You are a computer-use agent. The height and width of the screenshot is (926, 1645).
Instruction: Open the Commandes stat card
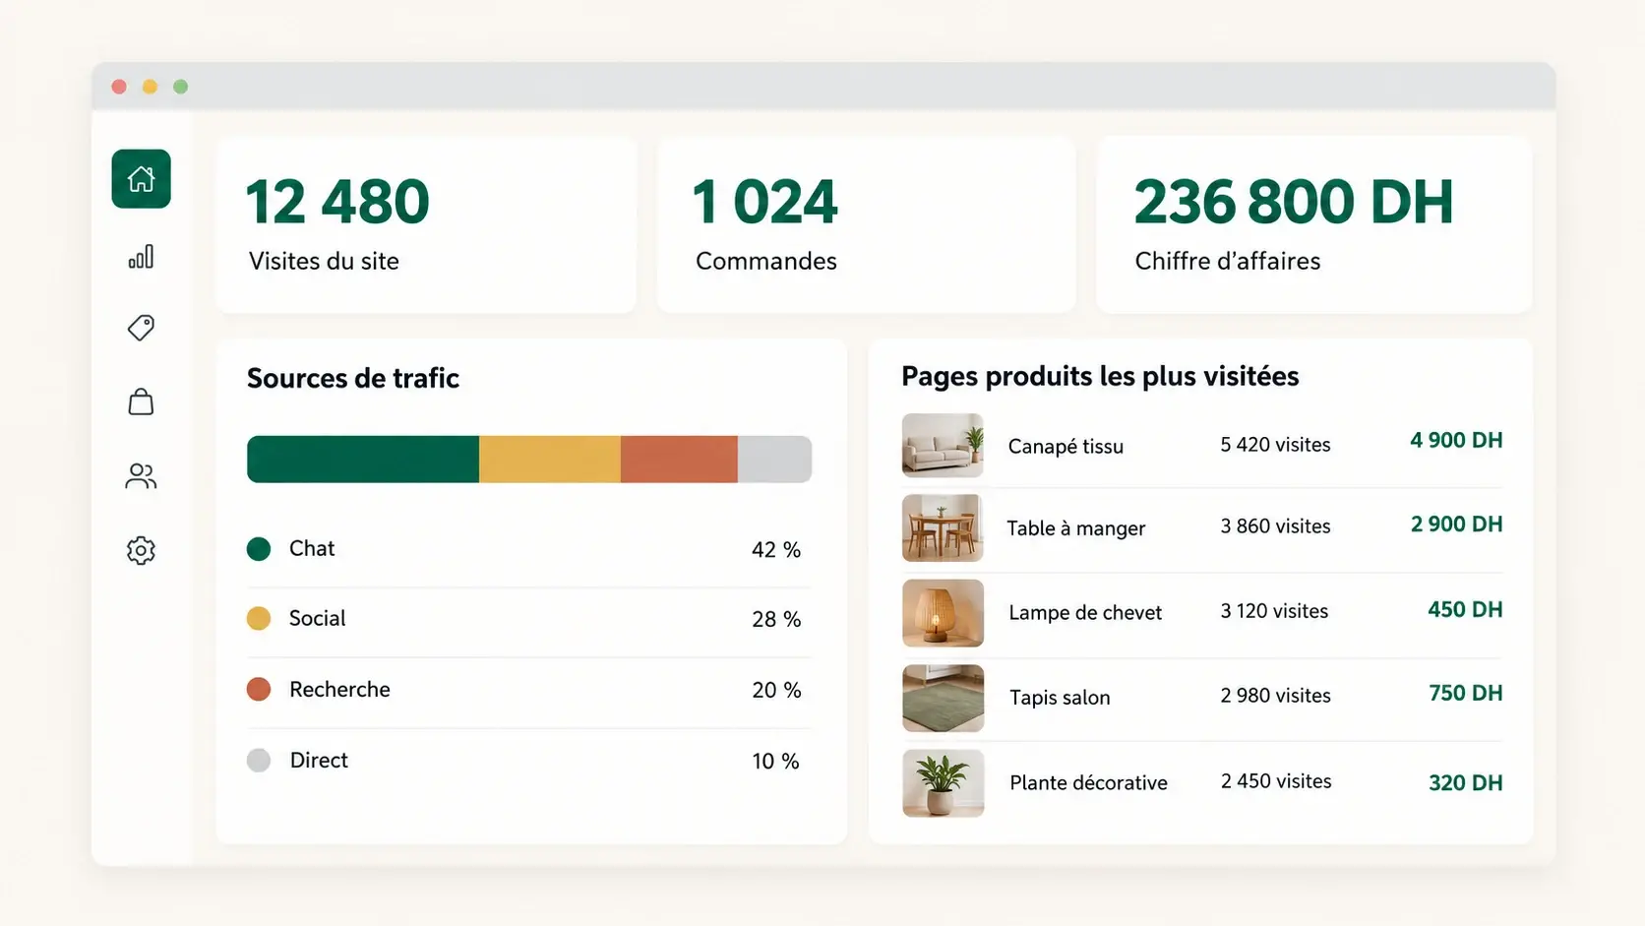(x=866, y=225)
